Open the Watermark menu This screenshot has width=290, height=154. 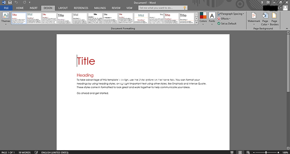pos(254,19)
